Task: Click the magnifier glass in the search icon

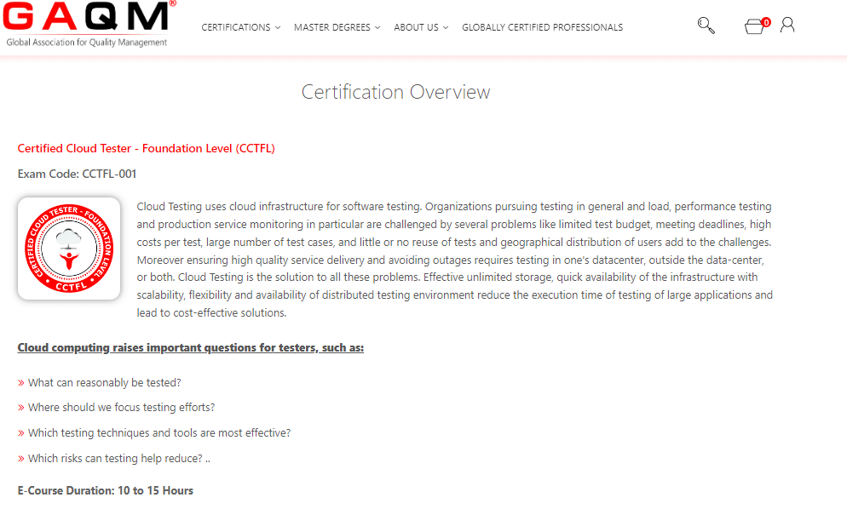Action: (704, 23)
